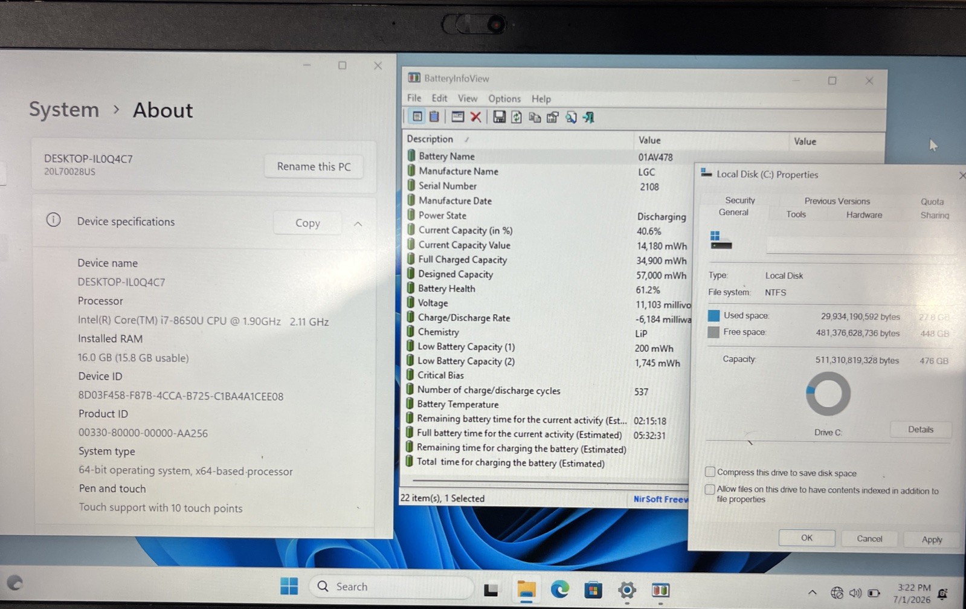Image resolution: width=966 pixels, height=609 pixels.
Task: Toggle Allow files on this drive to be indexed
Action: click(x=710, y=489)
